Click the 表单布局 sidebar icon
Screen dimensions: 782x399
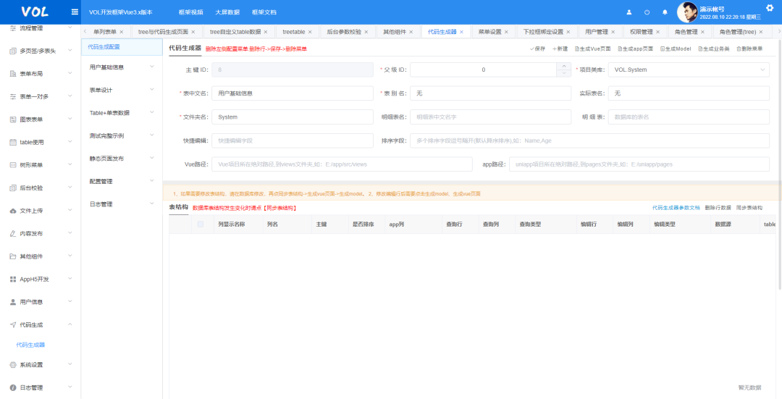[14, 74]
